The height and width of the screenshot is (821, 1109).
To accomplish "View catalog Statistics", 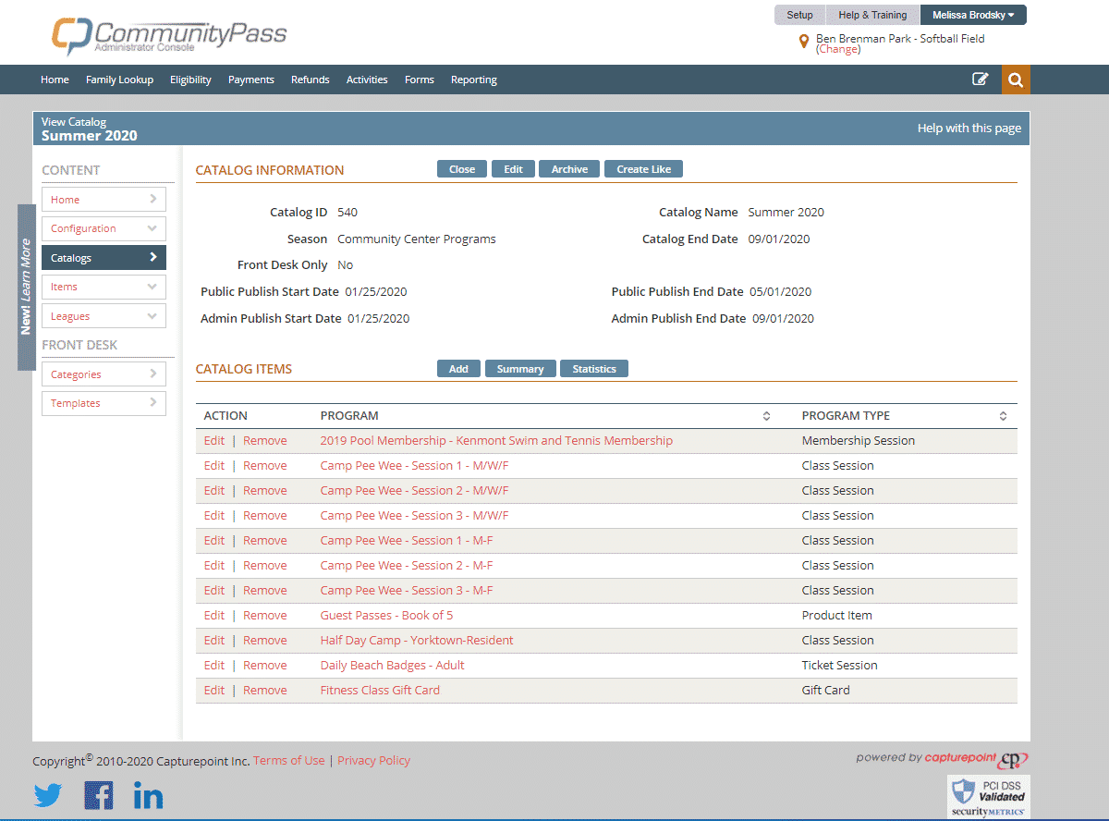I will point(593,368).
